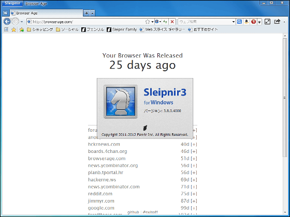Toggle full screen with expand icon
Viewport: 290px width, 217px height.
pyautogui.click(x=267, y=22)
